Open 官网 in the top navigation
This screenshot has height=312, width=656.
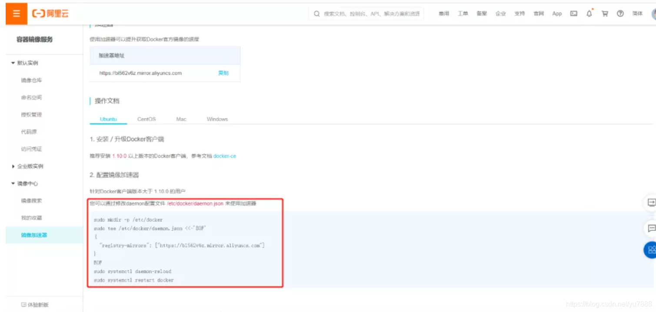539,14
